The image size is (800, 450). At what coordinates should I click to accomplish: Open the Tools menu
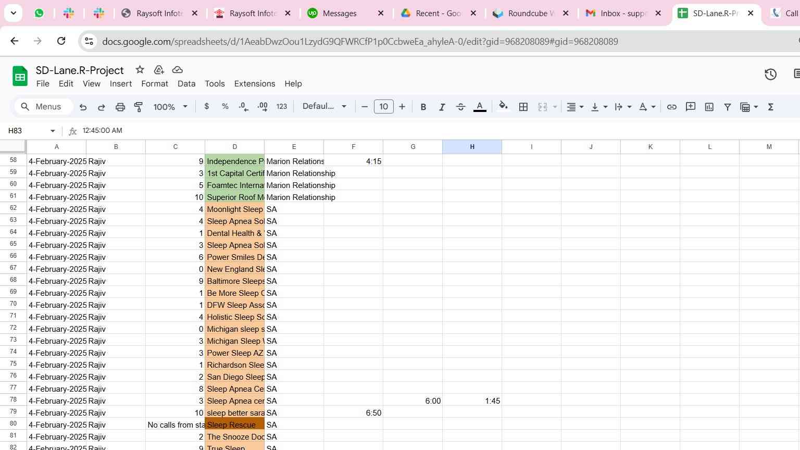click(x=215, y=84)
